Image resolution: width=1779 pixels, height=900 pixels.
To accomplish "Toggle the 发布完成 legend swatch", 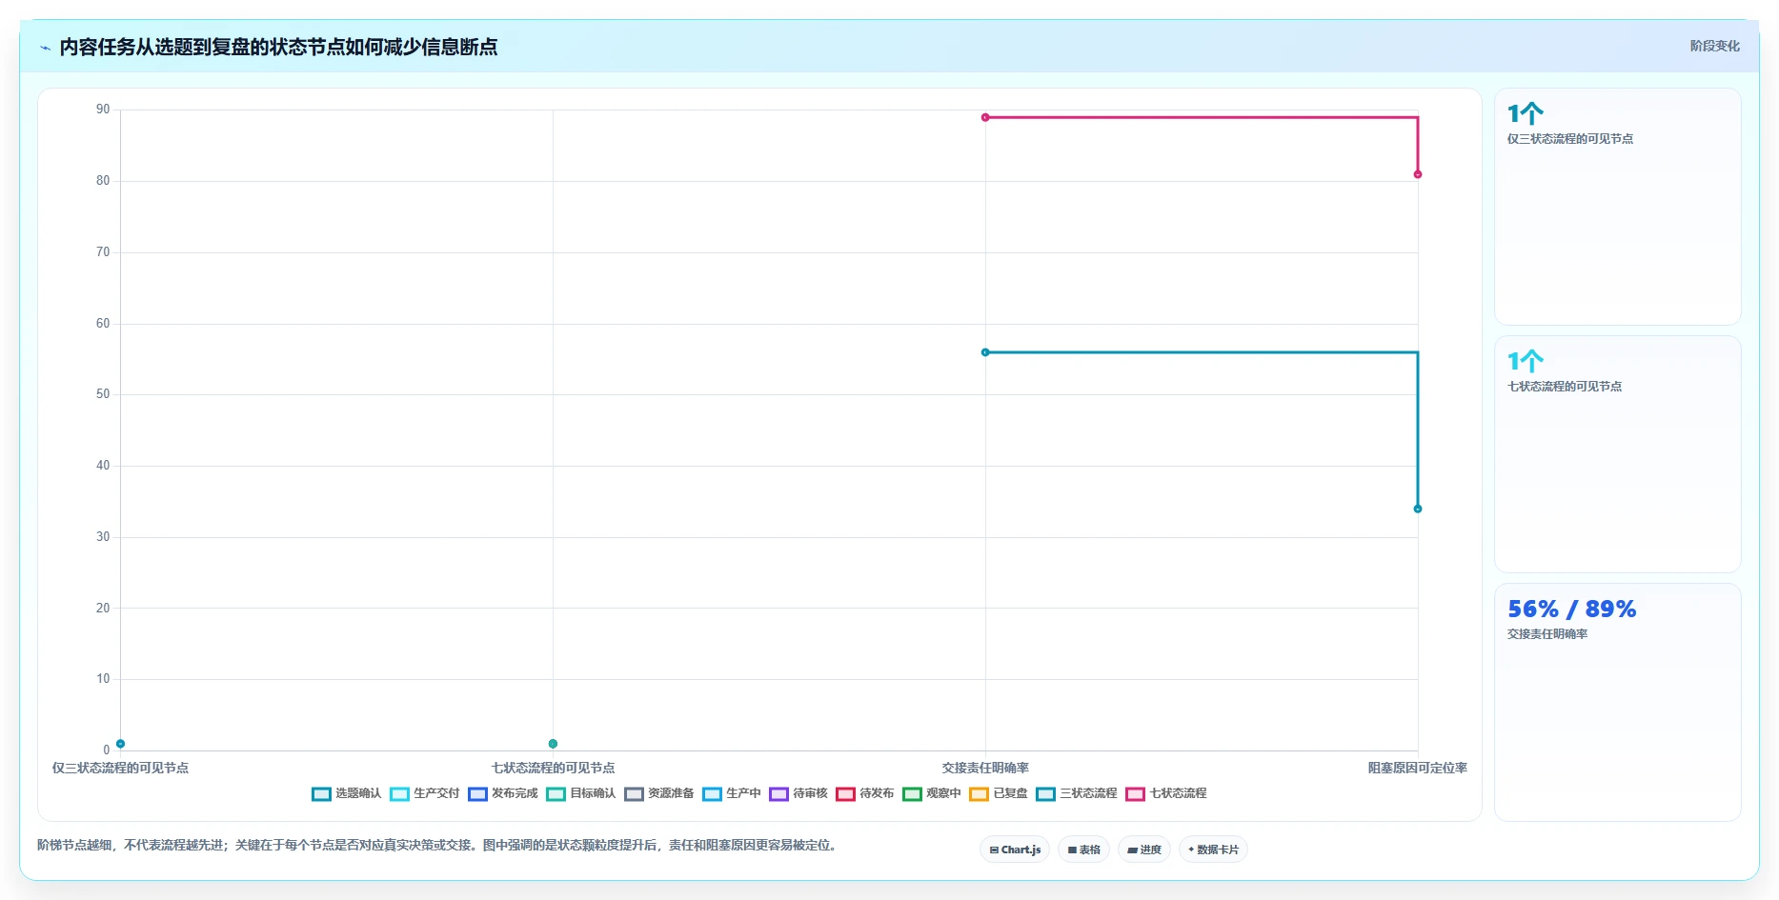I will pyautogui.click(x=477, y=794).
